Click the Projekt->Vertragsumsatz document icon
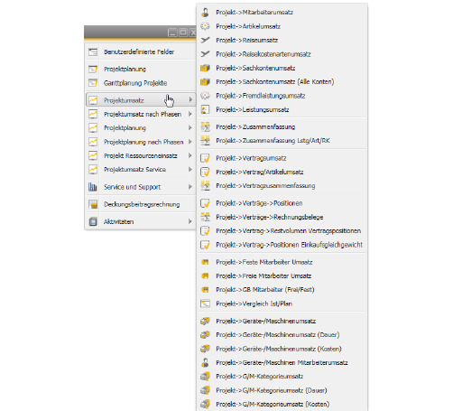453x411 pixels. coord(205,158)
